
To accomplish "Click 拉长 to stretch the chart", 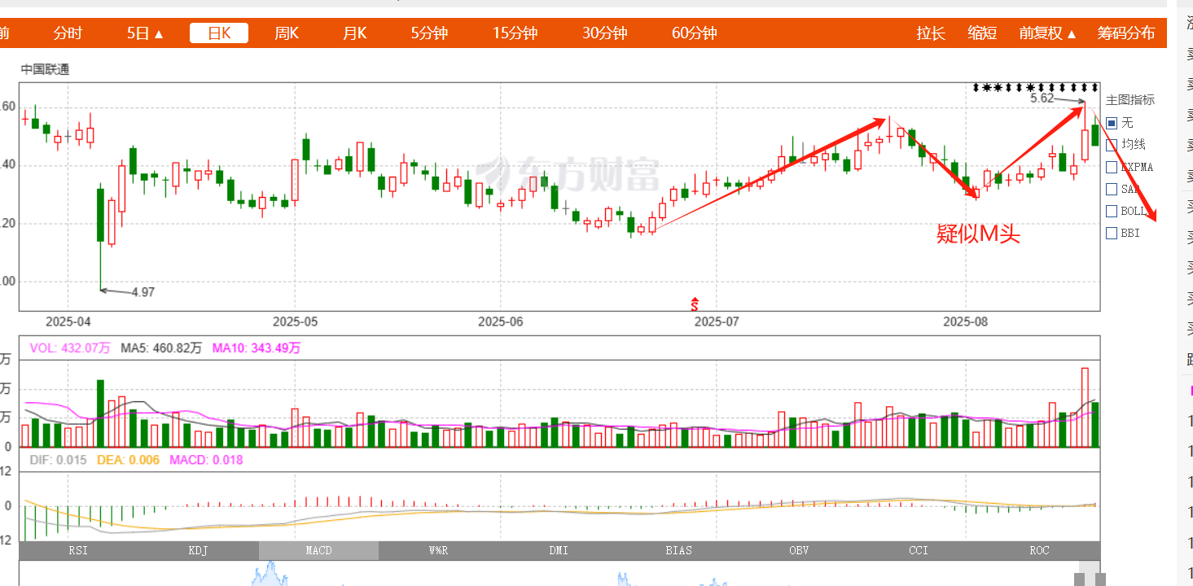I will tap(930, 33).
